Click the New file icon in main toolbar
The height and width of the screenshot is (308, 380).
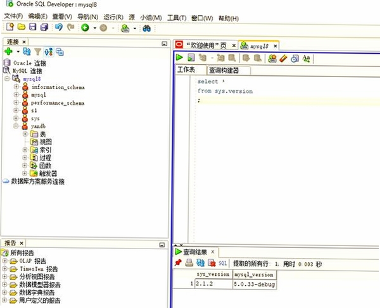tap(10, 27)
